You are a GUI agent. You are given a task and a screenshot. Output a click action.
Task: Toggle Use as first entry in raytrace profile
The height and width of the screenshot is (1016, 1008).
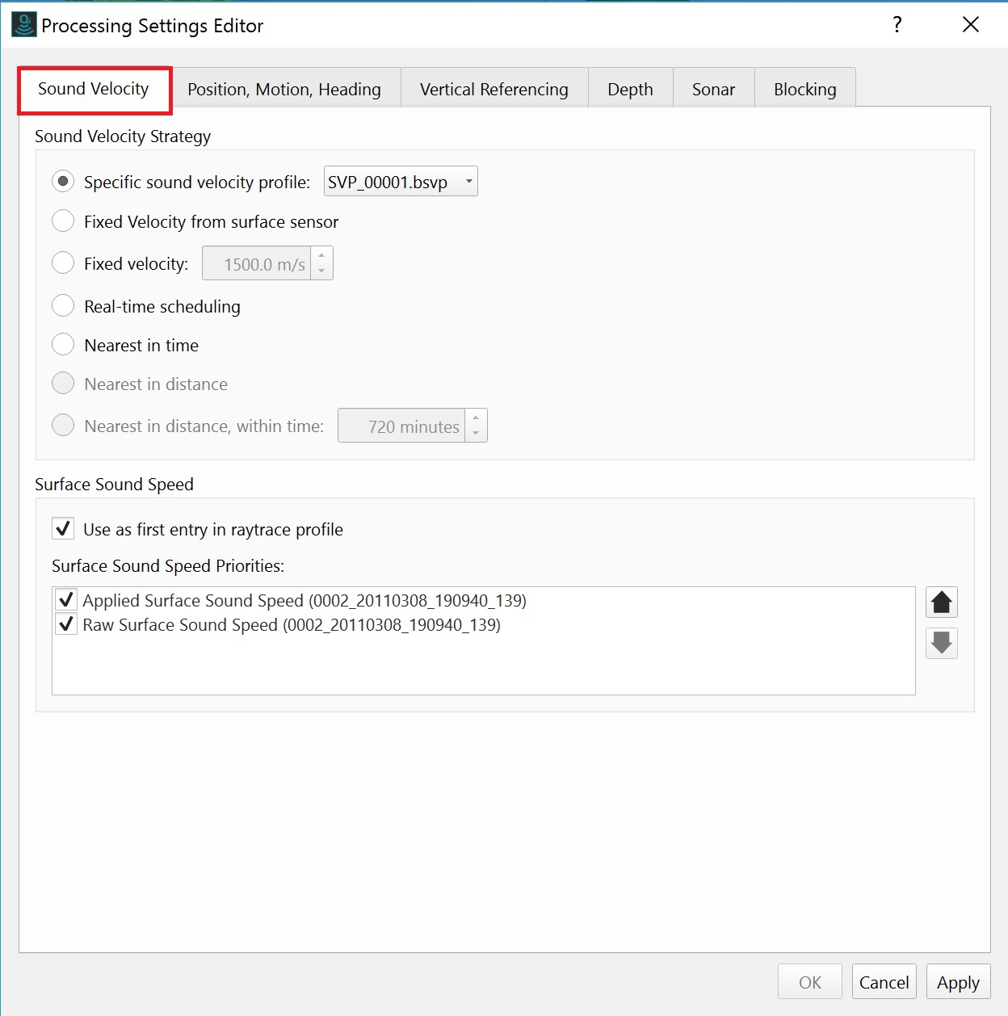(x=63, y=529)
